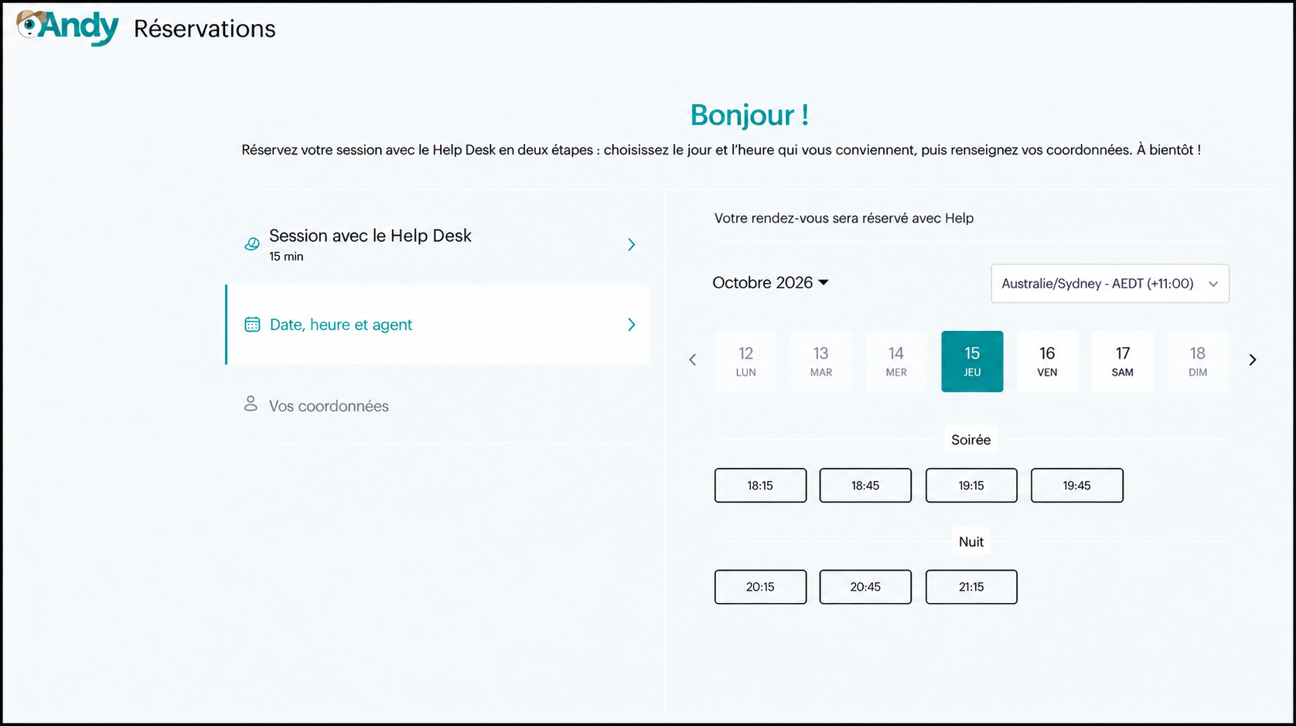The image size is (1296, 726).
Task: Select Friday the 16th
Action: pos(1047,361)
